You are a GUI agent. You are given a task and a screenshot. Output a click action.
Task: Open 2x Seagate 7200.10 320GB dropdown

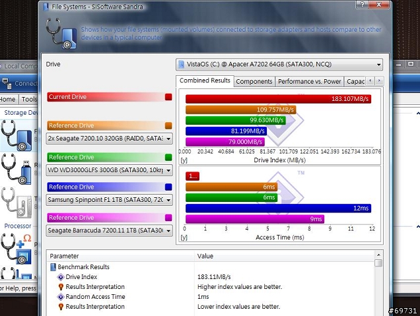pos(109,139)
